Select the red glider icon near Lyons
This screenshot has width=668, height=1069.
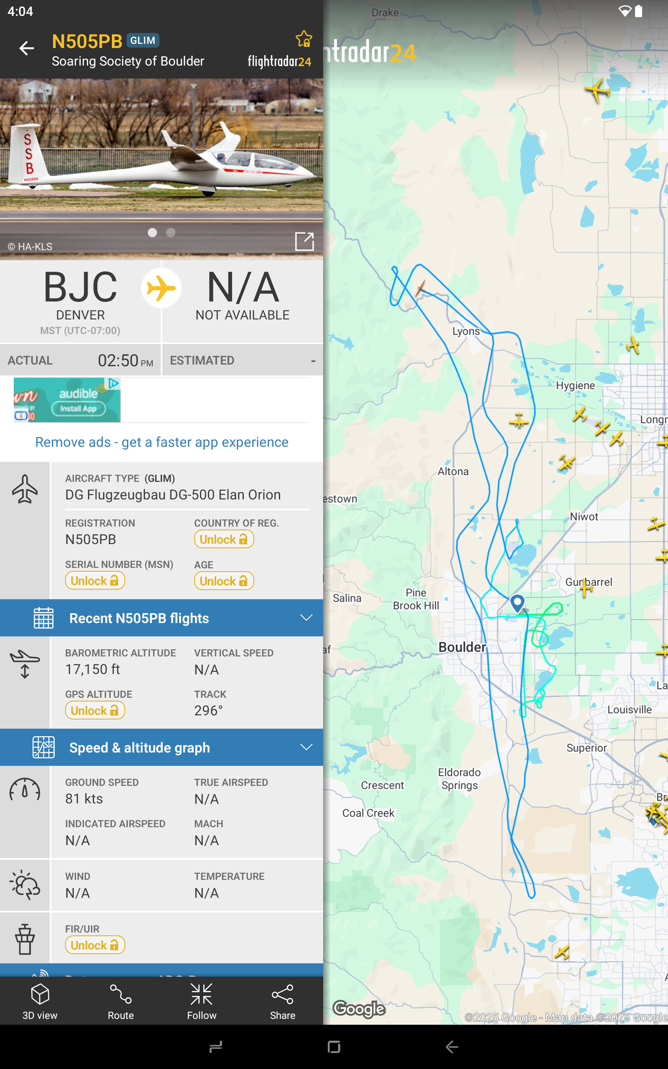420,289
